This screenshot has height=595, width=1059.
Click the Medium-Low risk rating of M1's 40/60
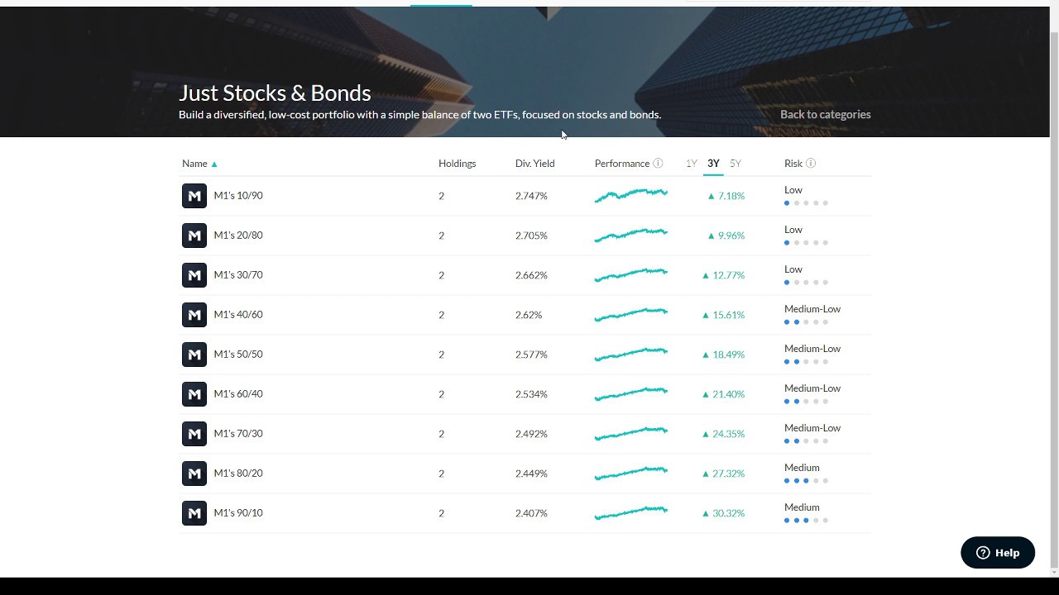click(812, 309)
